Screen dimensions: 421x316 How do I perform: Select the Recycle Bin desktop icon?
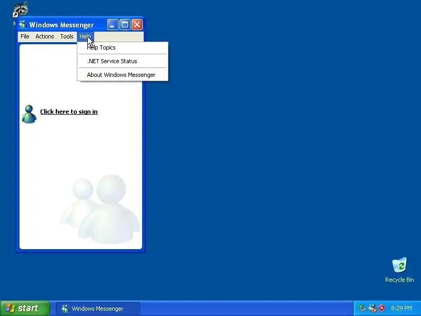(399, 270)
